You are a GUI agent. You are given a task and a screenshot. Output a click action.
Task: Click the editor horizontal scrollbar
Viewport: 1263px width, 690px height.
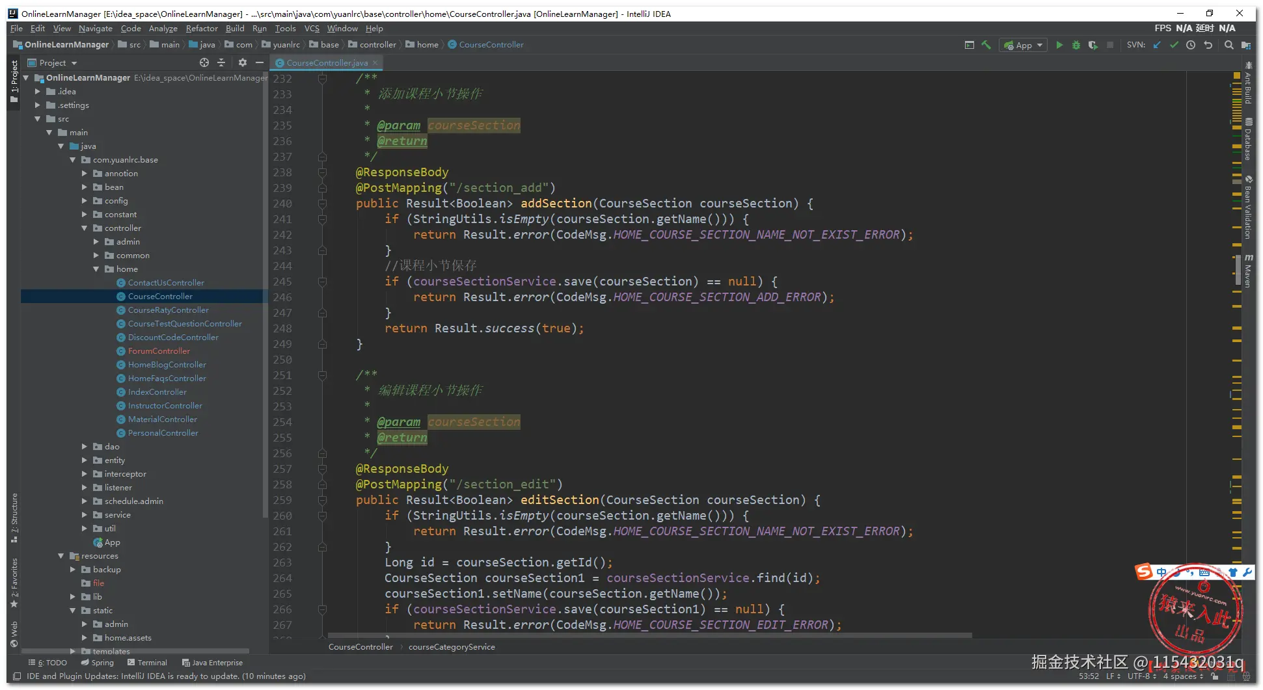649,635
